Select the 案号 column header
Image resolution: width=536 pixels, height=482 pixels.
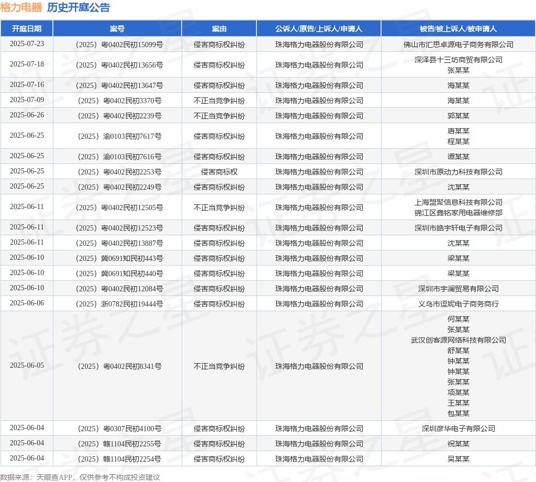click(x=117, y=29)
